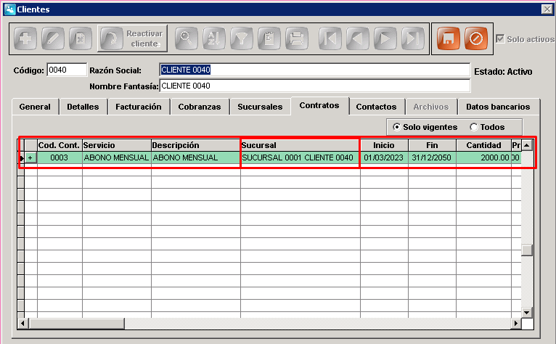
Task: Select the Solo vigentes radio button
Action: 397,127
